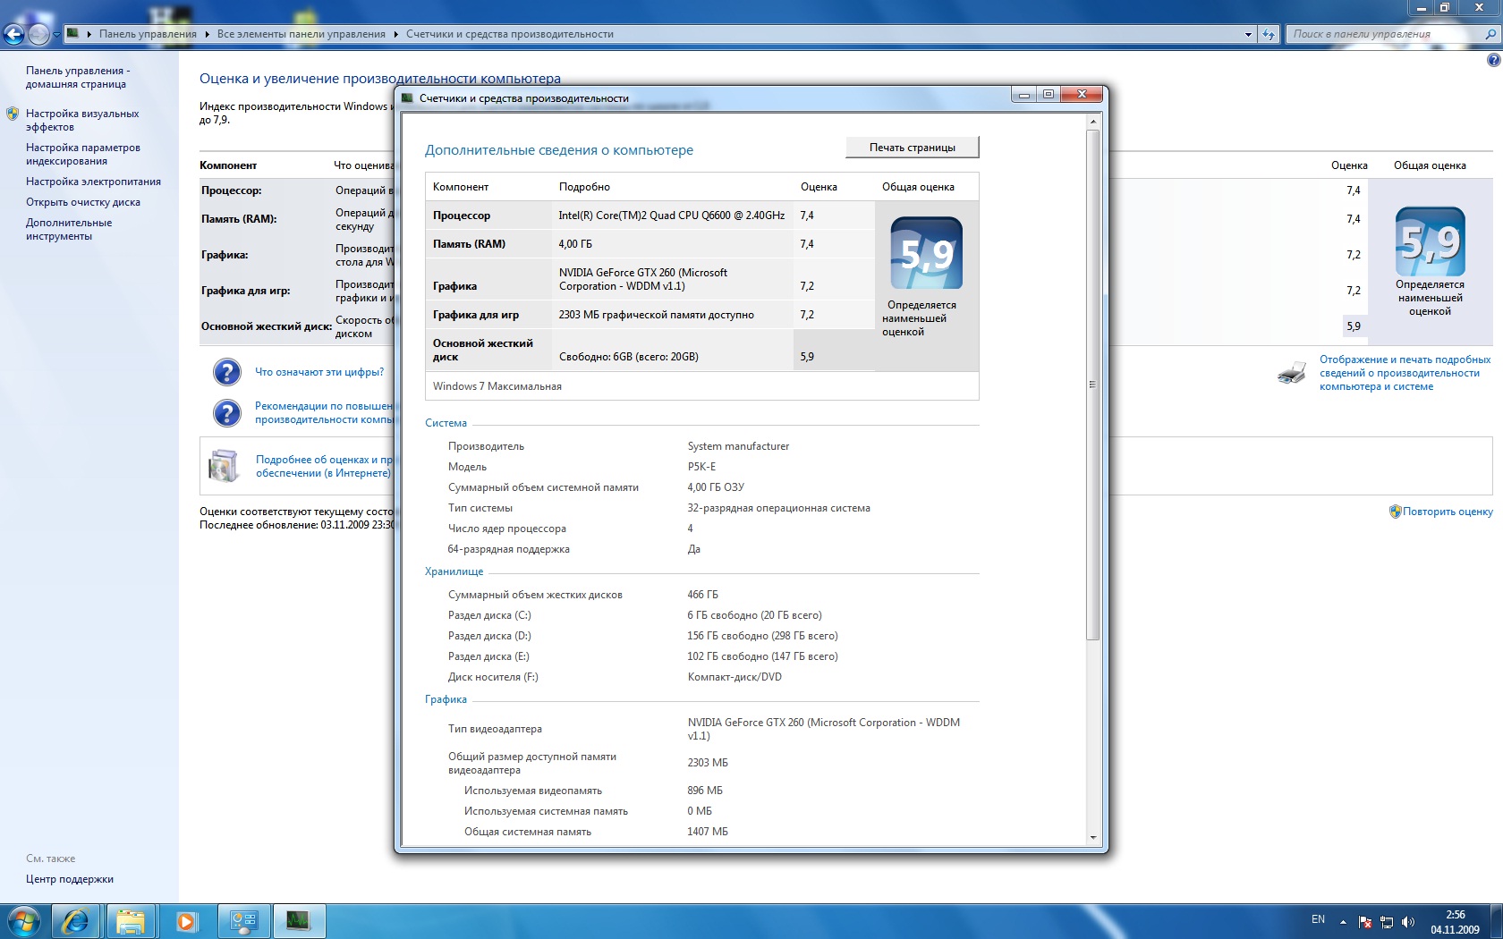
Task: Click software box icon beside 'Подробнее об оценках'
Action: coord(224,466)
